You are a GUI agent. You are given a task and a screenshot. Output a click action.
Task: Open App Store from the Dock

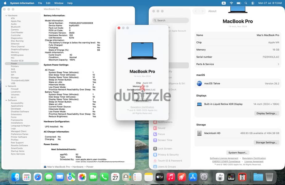click(x=193, y=177)
